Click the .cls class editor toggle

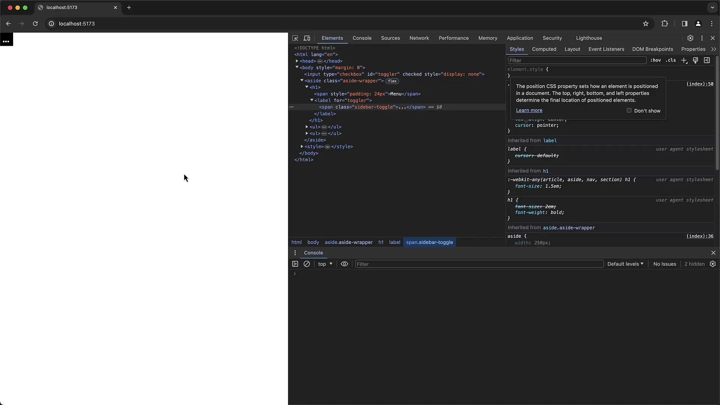coord(671,60)
